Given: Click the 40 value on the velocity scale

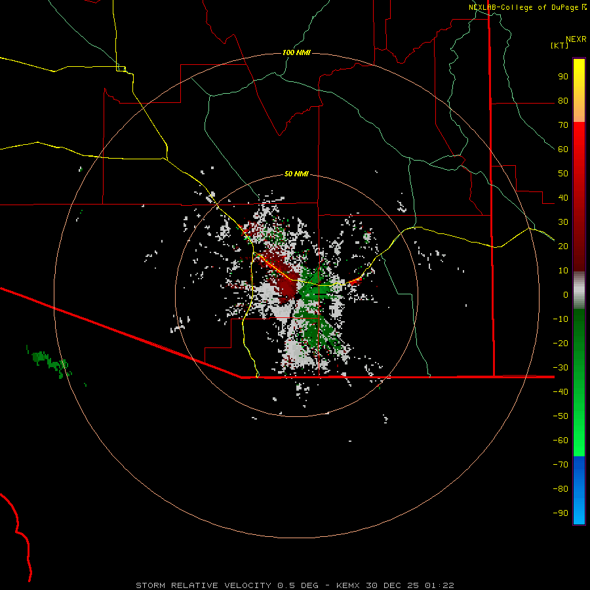Looking at the screenshot, I should click(x=563, y=197).
